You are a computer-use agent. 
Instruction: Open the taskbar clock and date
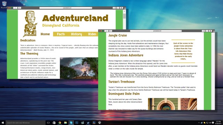[x=218, y=123]
